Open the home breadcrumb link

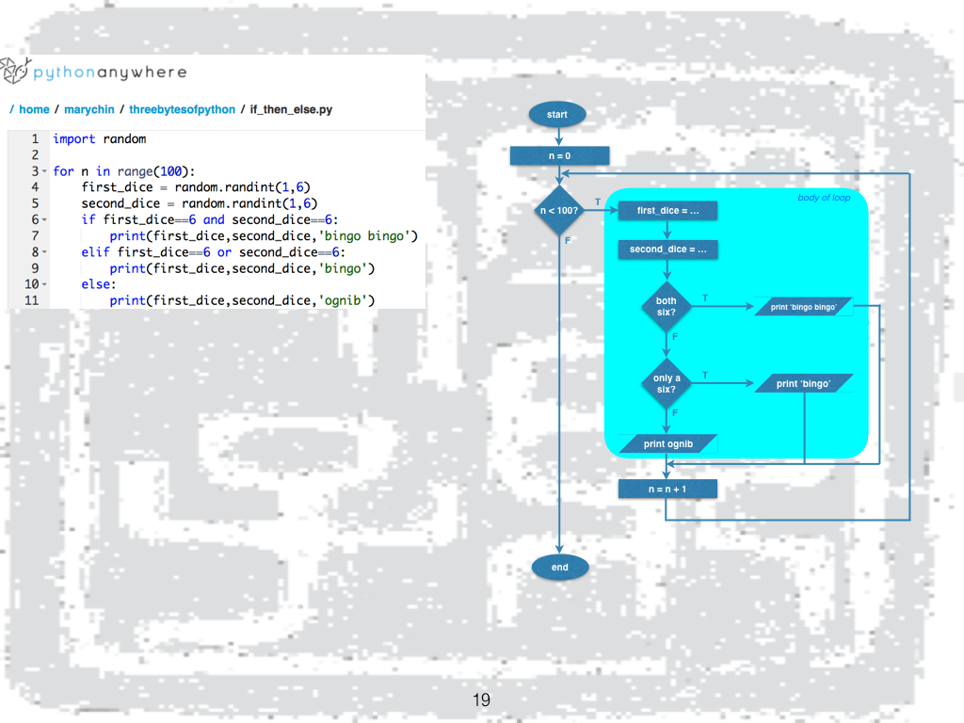tap(34, 109)
